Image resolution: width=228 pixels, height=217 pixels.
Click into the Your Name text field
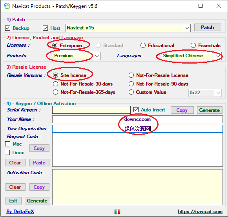[x=137, y=119]
